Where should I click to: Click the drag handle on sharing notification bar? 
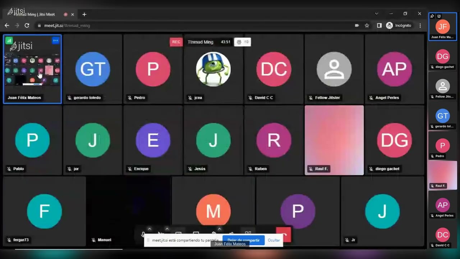pos(148,240)
